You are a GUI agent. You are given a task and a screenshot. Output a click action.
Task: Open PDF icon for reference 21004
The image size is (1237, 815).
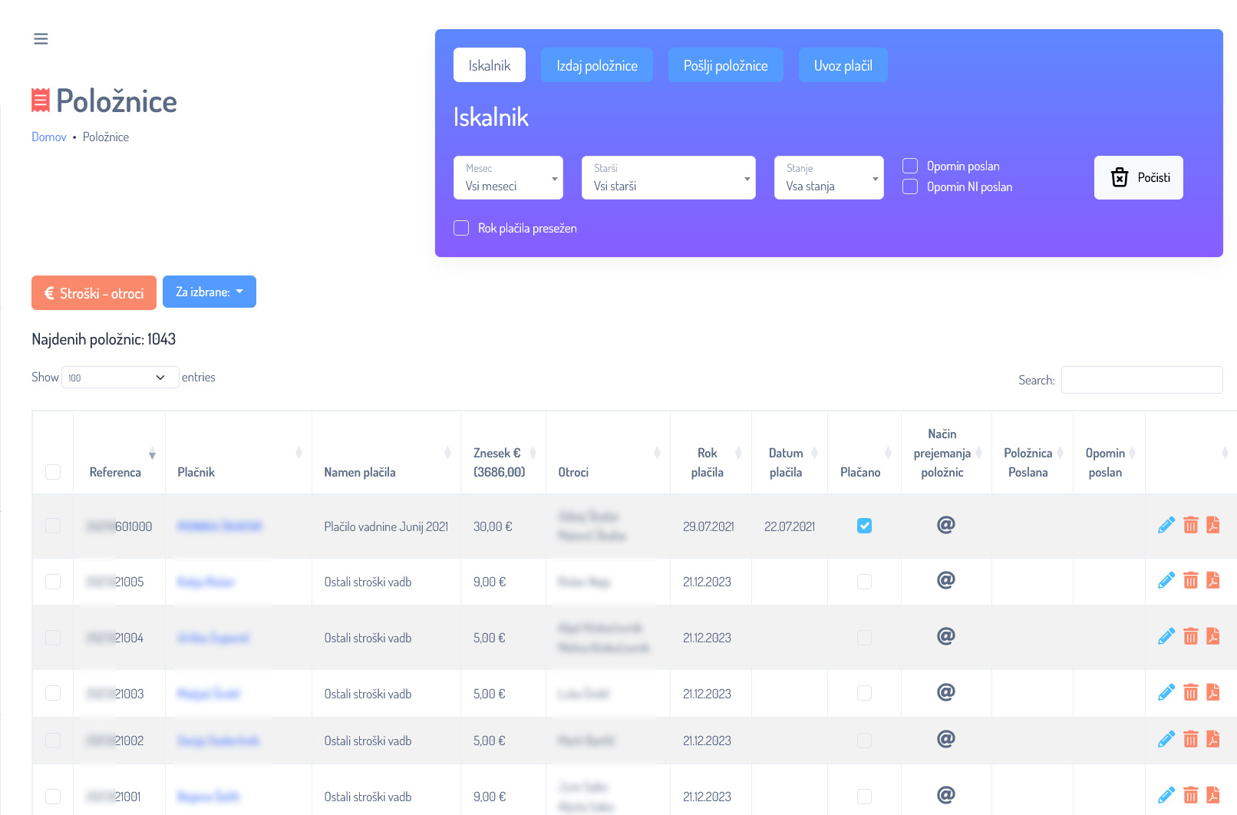tap(1212, 637)
